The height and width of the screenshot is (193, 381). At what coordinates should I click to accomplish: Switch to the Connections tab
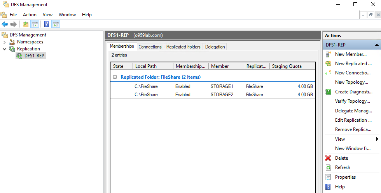click(x=150, y=47)
